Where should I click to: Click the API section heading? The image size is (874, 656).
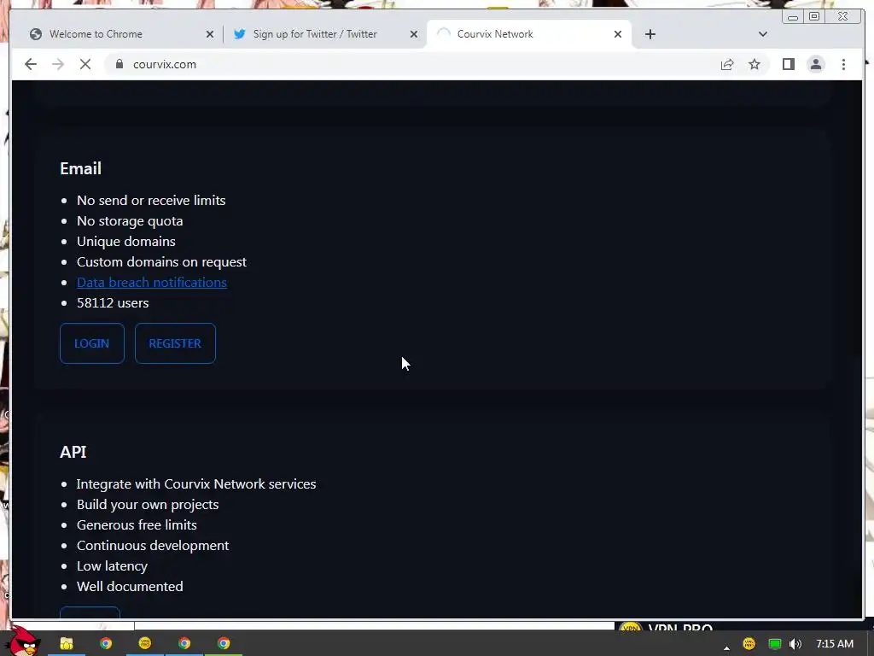(x=73, y=452)
